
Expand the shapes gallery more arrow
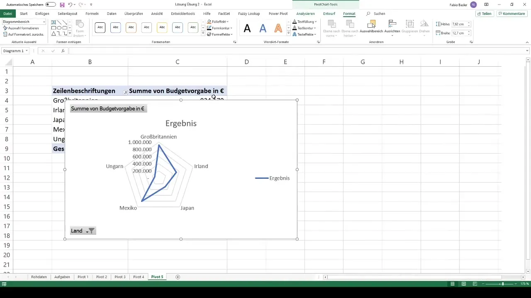pos(70,34)
